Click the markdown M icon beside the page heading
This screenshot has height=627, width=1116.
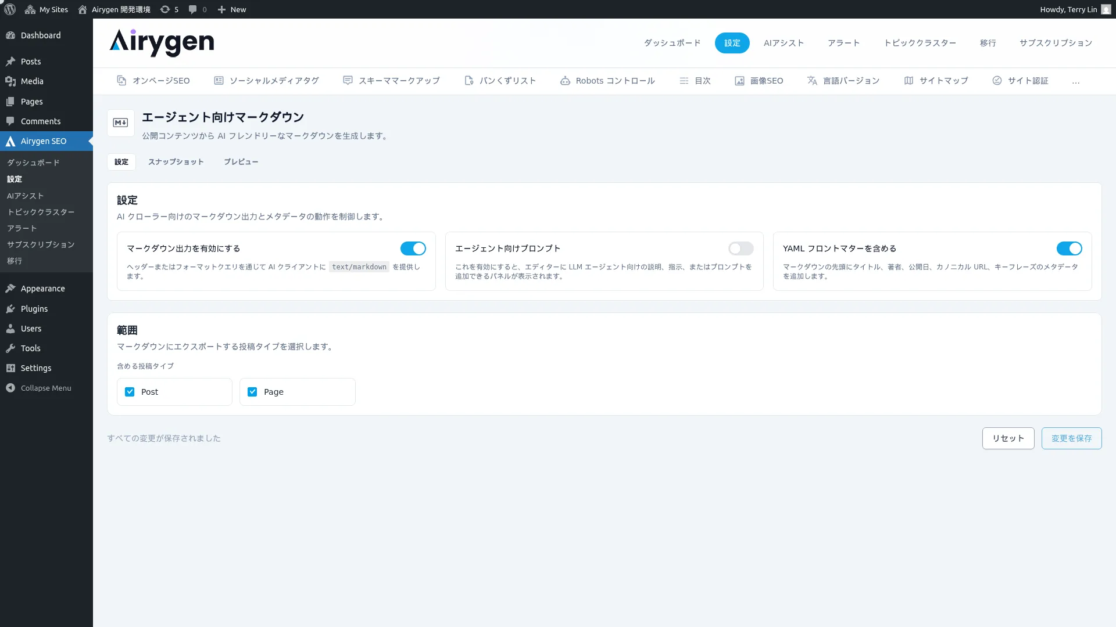coord(121,123)
